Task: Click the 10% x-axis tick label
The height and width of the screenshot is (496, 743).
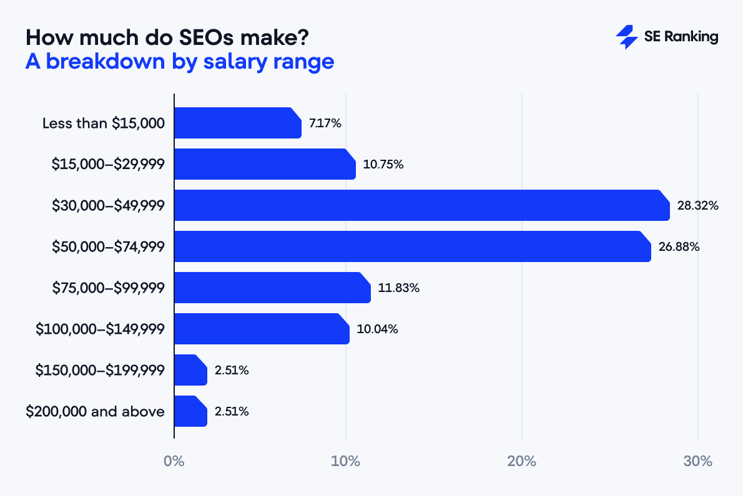Action: 346,462
